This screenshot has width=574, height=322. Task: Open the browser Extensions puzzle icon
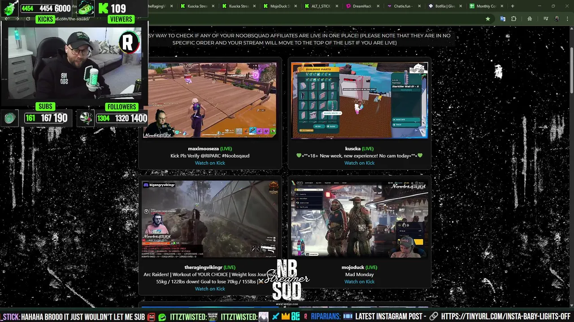point(514,19)
